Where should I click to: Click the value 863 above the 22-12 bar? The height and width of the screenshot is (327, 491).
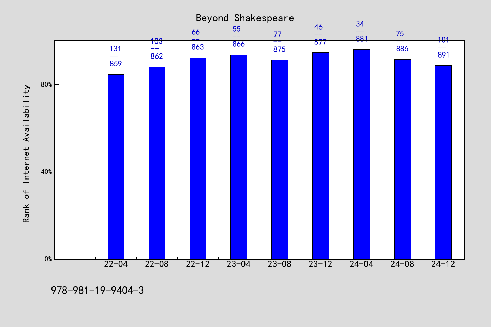point(198,47)
